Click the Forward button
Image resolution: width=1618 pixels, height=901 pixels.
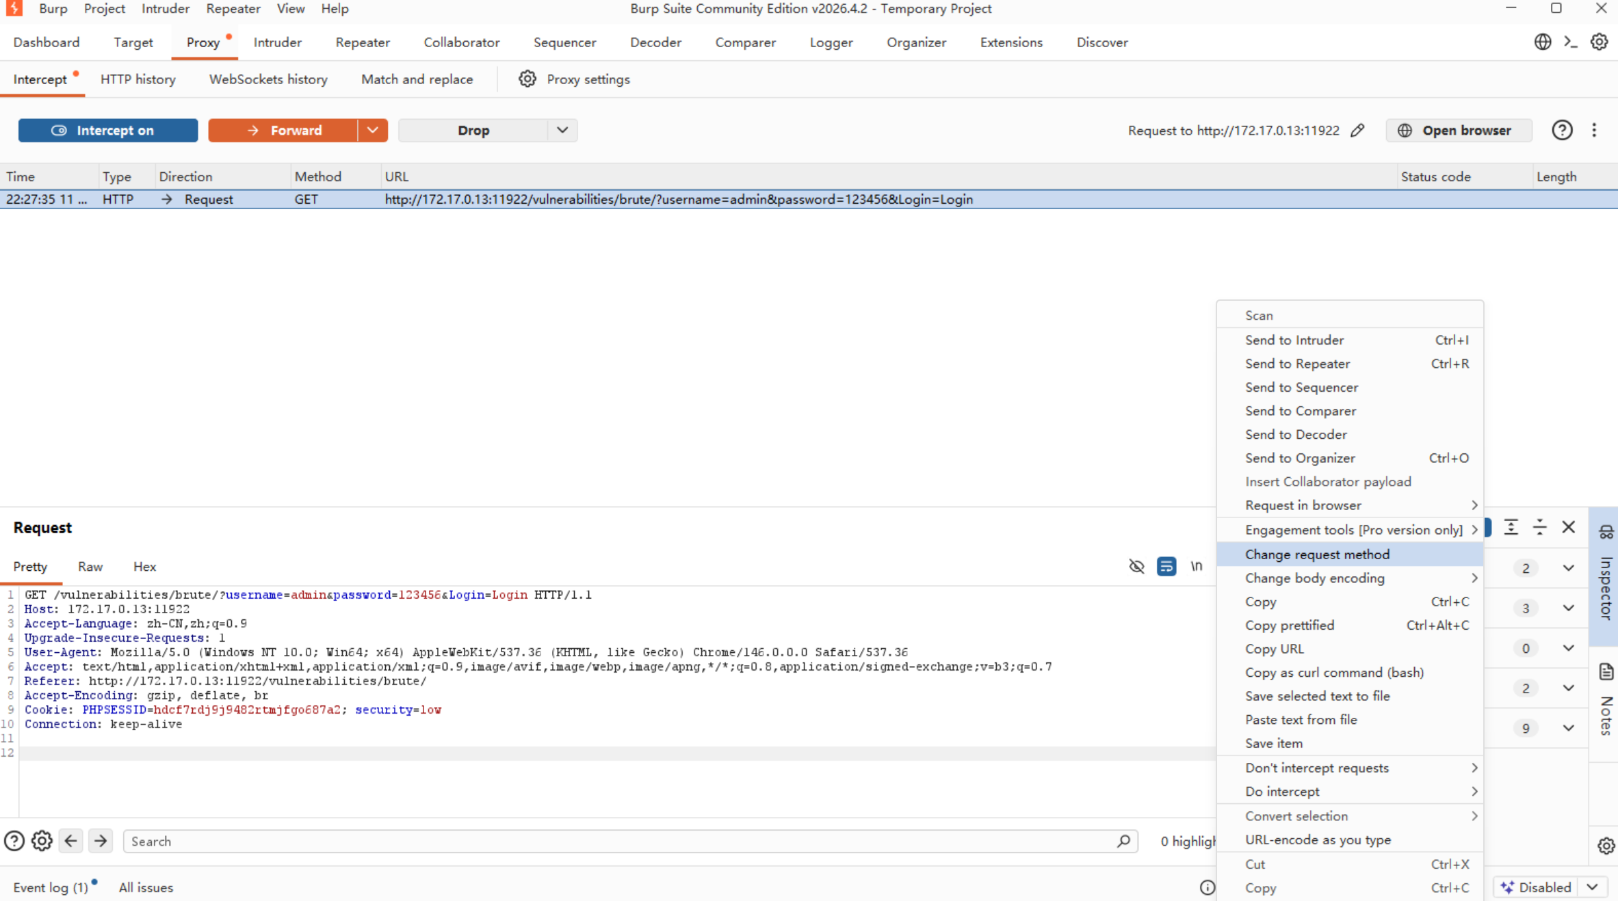[x=283, y=131]
